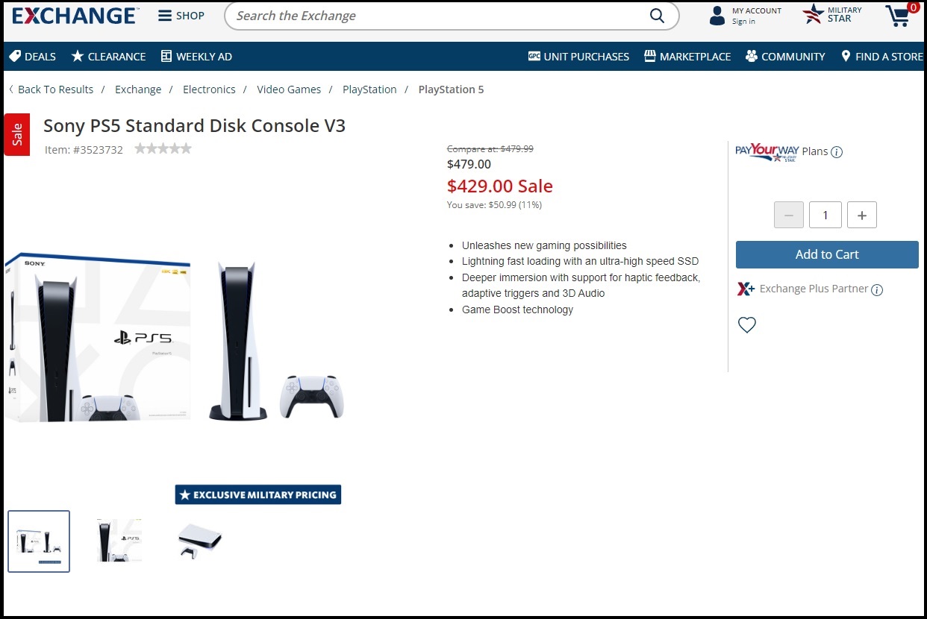The image size is (927, 619).
Task: Add item to wishlist with heart icon
Action: 747,325
